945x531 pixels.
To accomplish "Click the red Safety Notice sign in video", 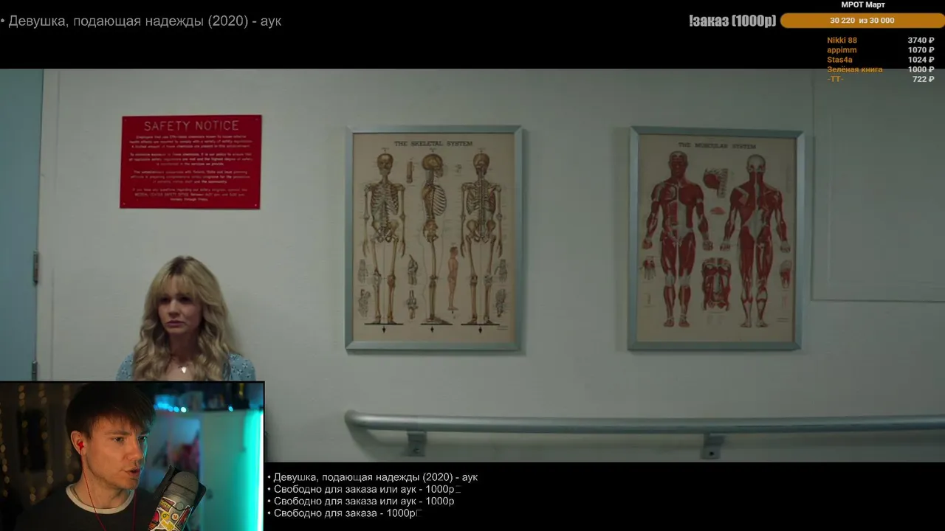I will pyautogui.click(x=191, y=162).
